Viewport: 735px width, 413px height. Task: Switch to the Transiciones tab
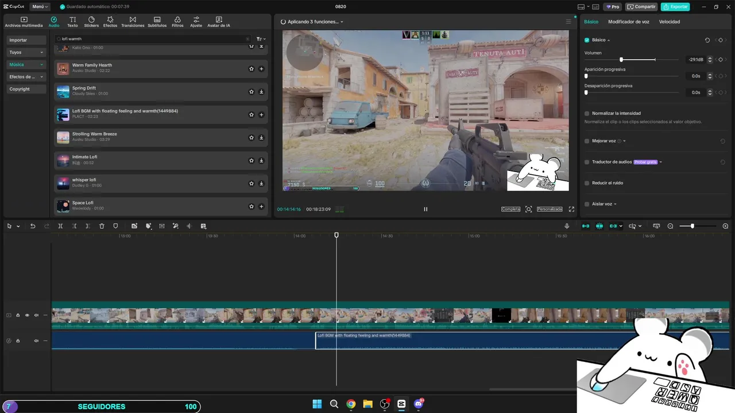[x=133, y=22]
